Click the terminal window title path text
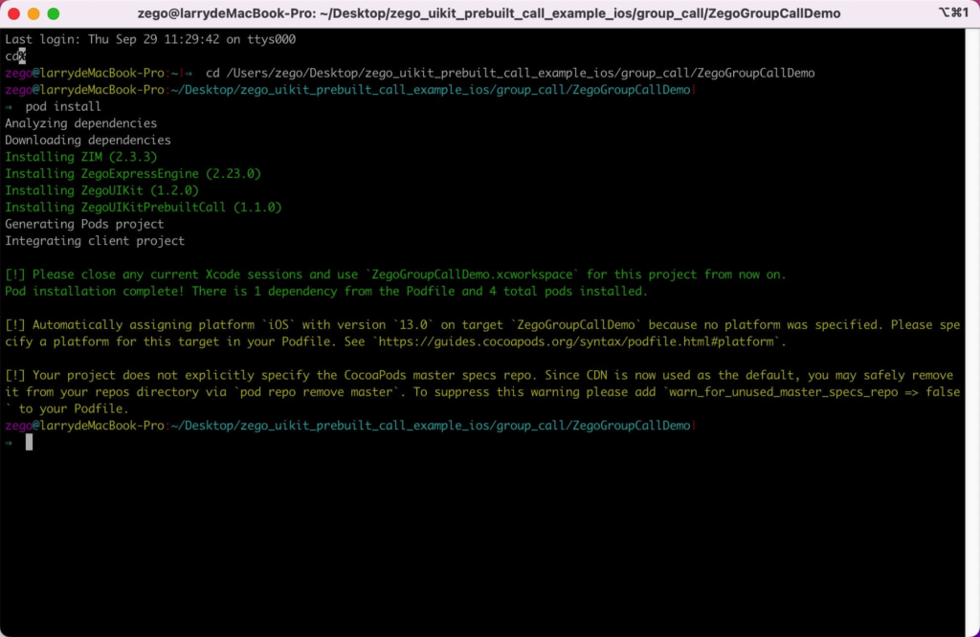Viewport: 980px width, 637px height. click(x=489, y=13)
